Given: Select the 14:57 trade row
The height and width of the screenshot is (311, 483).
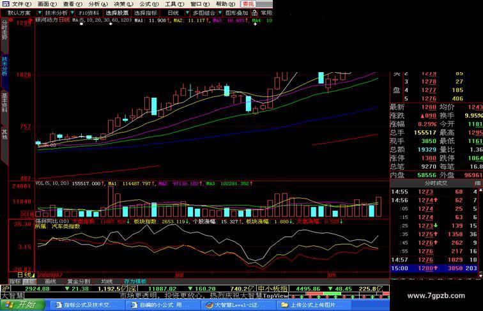Looking at the screenshot, I should coord(434,259).
